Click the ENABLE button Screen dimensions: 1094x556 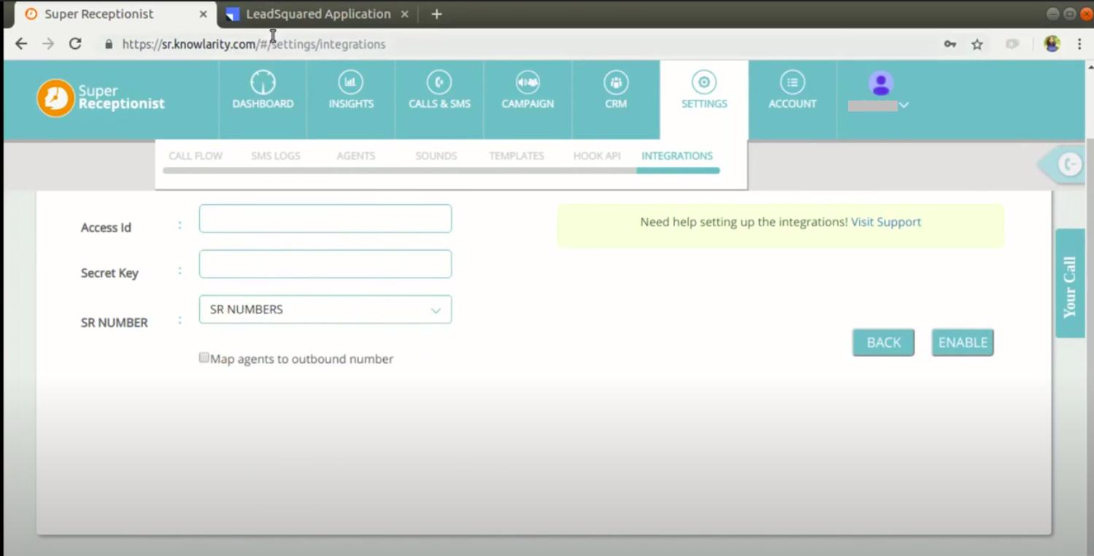pos(963,342)
